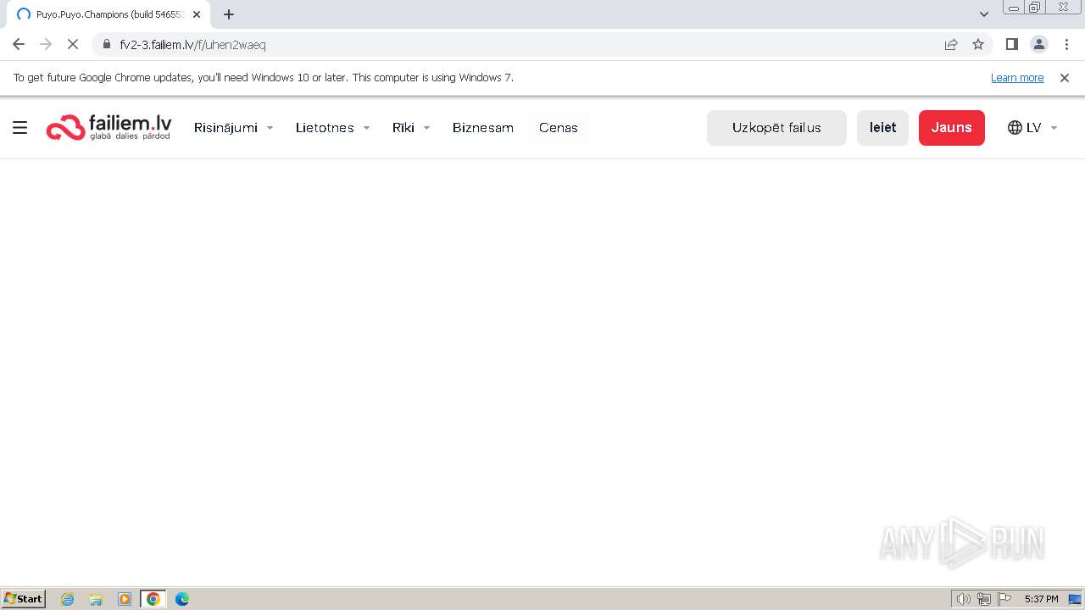Click the Ieiet login button
The height and width of the screenshot is (610, 1085).
point(882,128)
